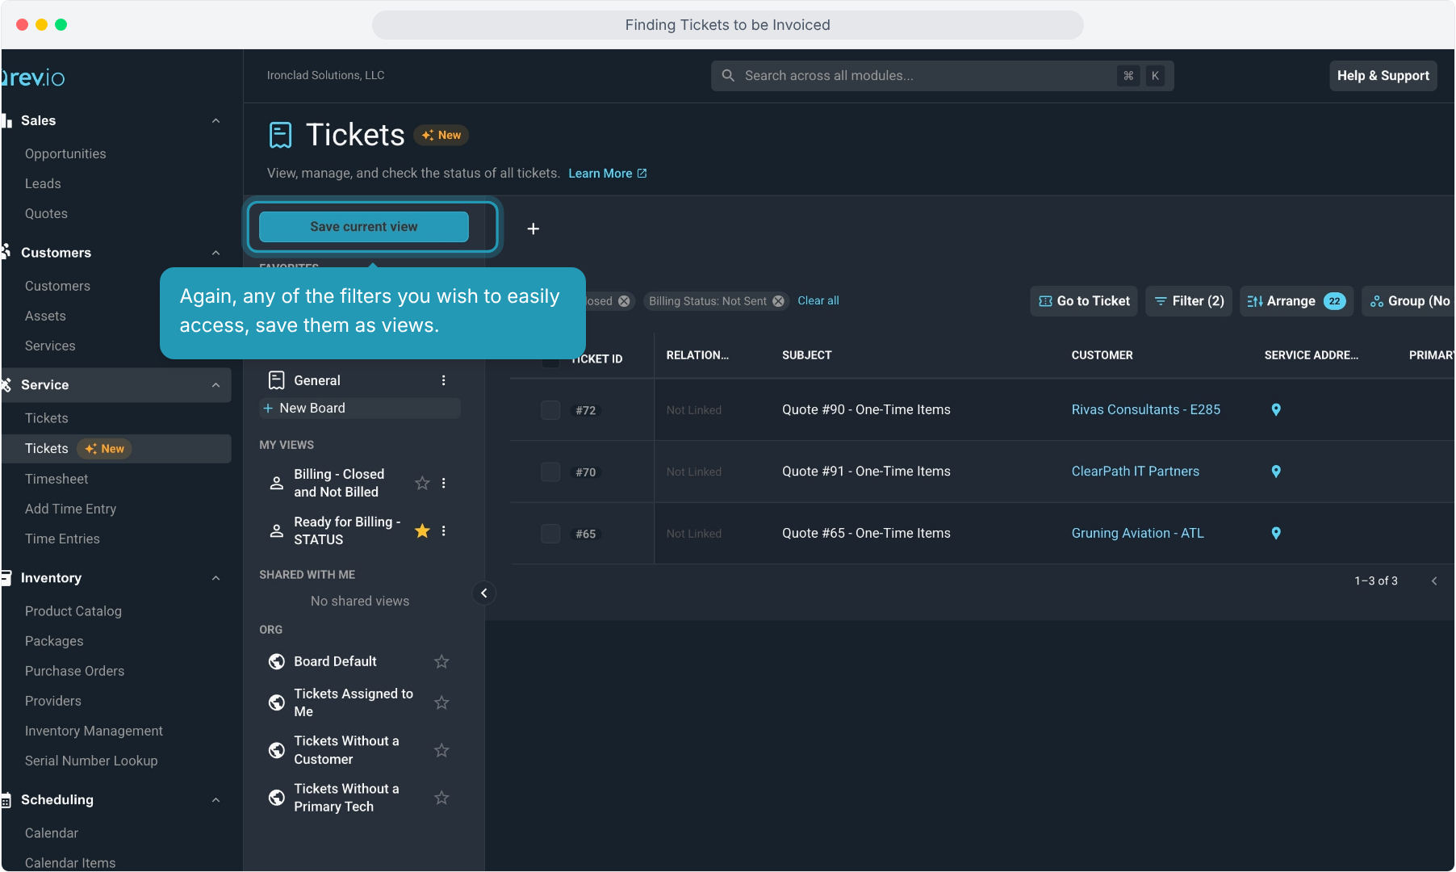Open the Group tickets menu
The height and width of the screenshot is (872, 1456).
click(x=1410, y=301)
